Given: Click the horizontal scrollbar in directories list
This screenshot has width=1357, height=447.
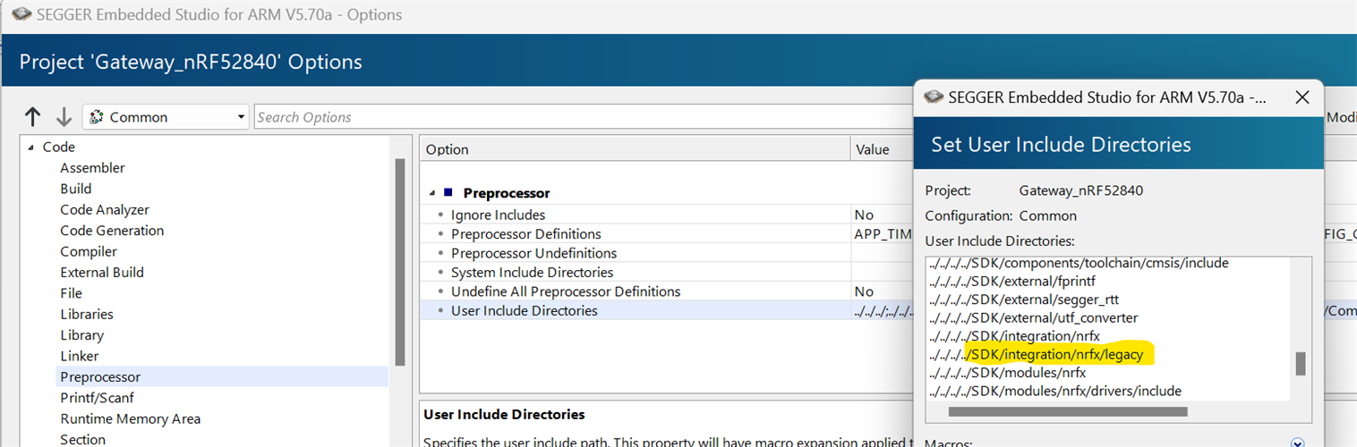Looking at the screenshot, I should 1067,412.
